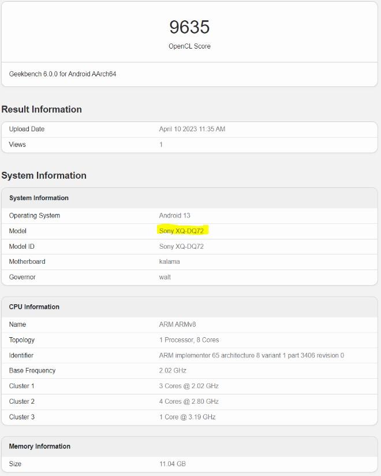Click the 9635 OpenCL score number
This screenshot has height=476, width=381.
pyautogui.click(x=189, y=27)
